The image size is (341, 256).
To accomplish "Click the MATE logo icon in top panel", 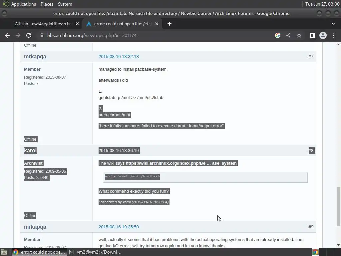I will coord(5,4).
